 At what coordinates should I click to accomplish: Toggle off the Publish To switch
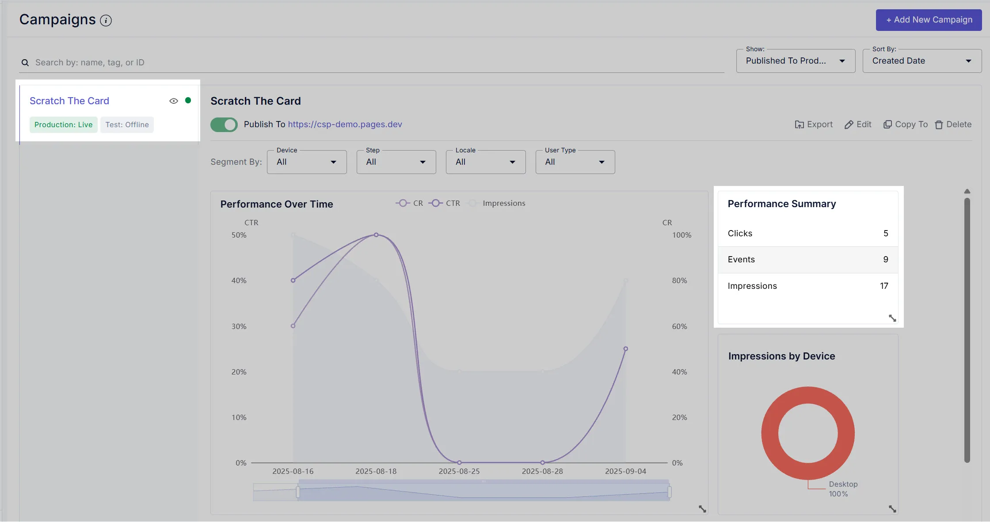tap(224, 125)
